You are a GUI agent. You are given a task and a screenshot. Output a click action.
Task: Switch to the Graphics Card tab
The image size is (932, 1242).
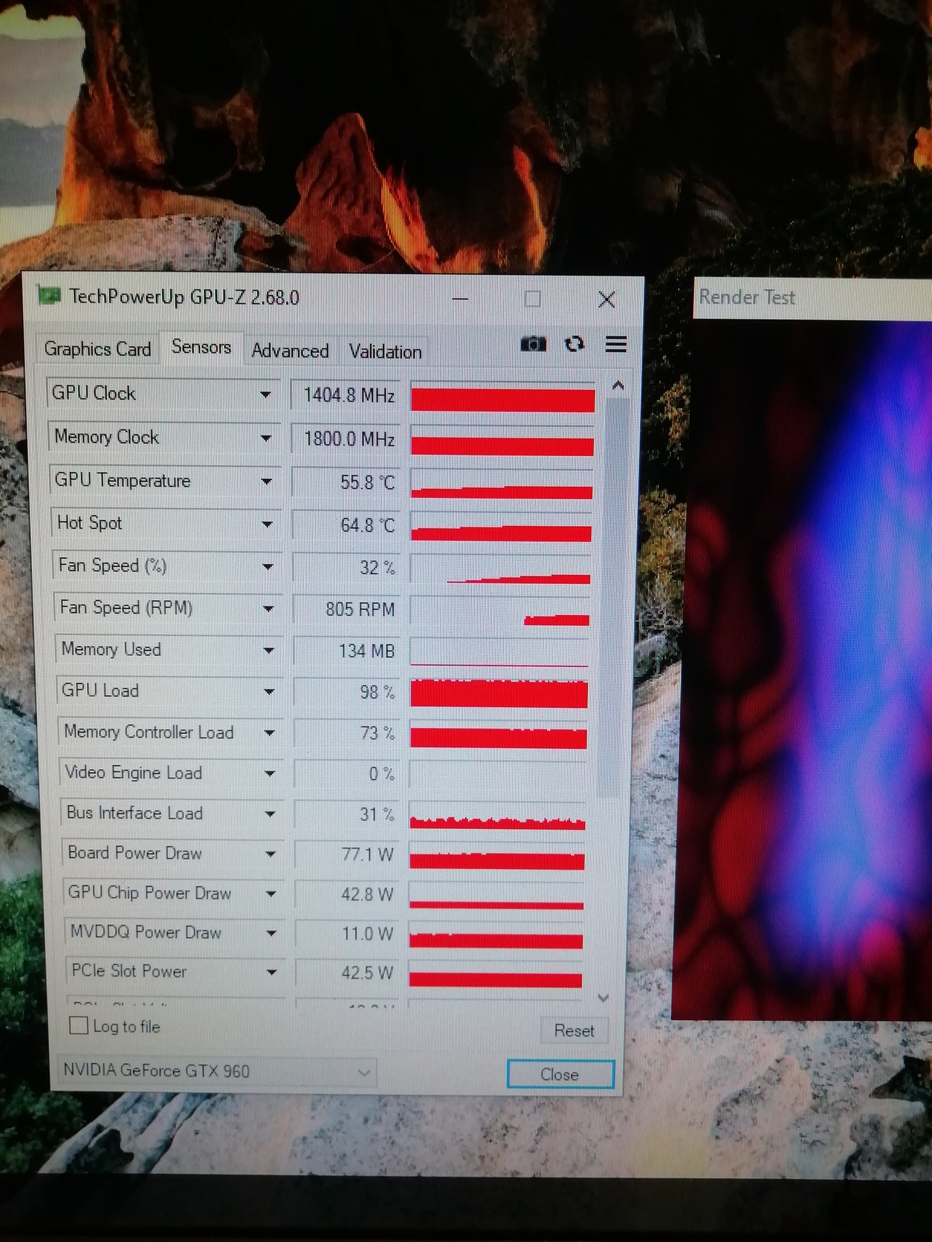(97, 348)
